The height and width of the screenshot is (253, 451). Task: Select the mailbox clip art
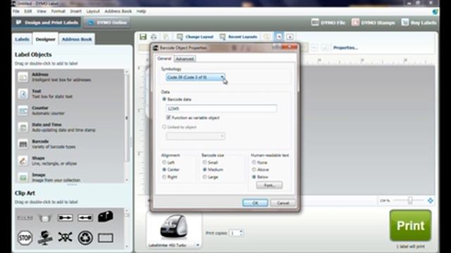[106, 216]
